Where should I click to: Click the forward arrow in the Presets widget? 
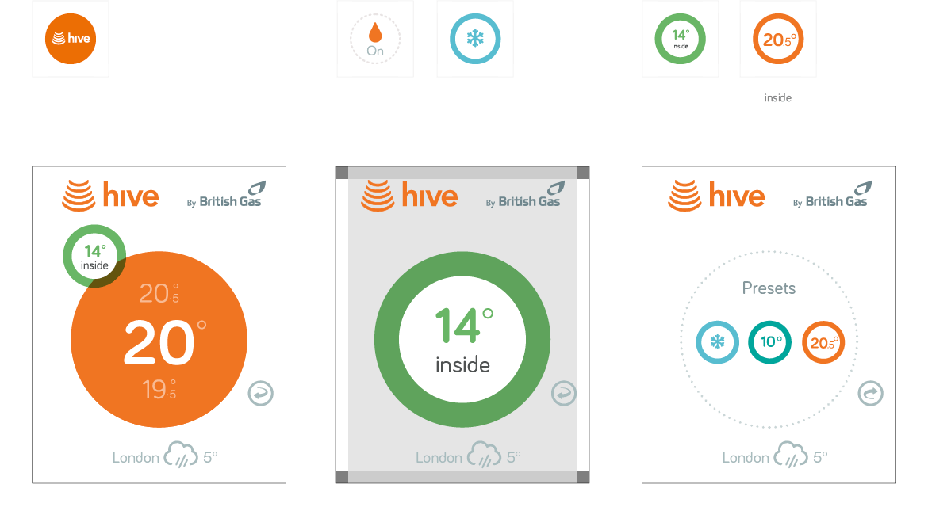870,393
